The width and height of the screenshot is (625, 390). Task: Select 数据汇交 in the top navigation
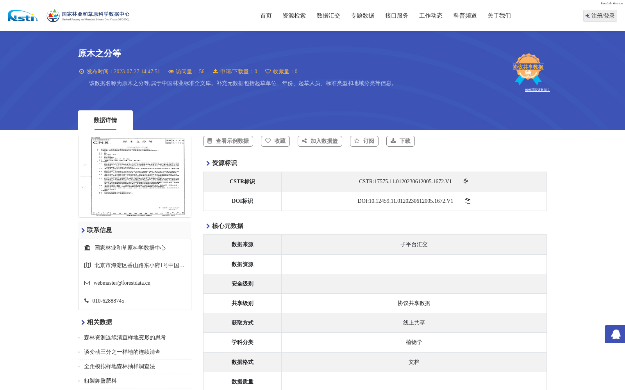pos(329,16)
